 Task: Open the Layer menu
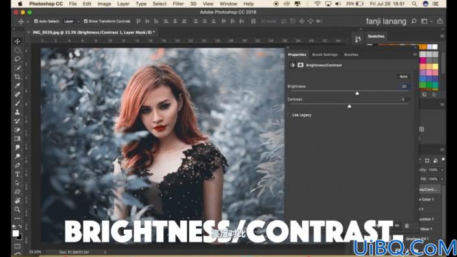(x=123, y=4)
